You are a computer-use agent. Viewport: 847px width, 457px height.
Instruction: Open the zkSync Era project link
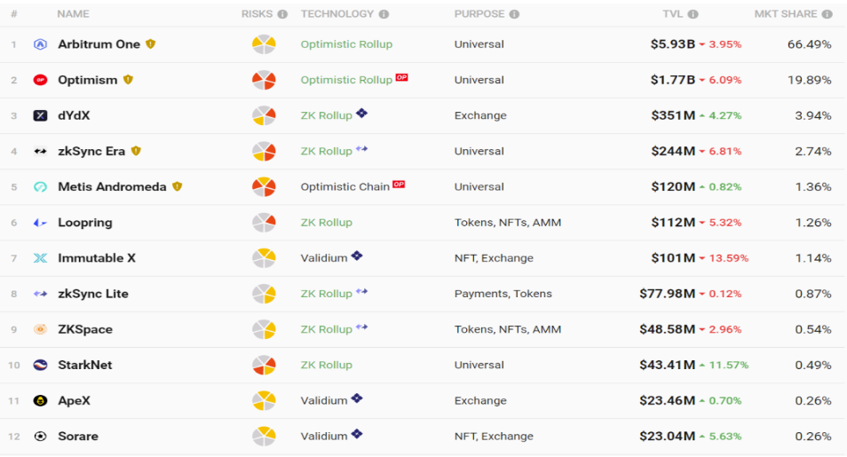pos(91,151)
